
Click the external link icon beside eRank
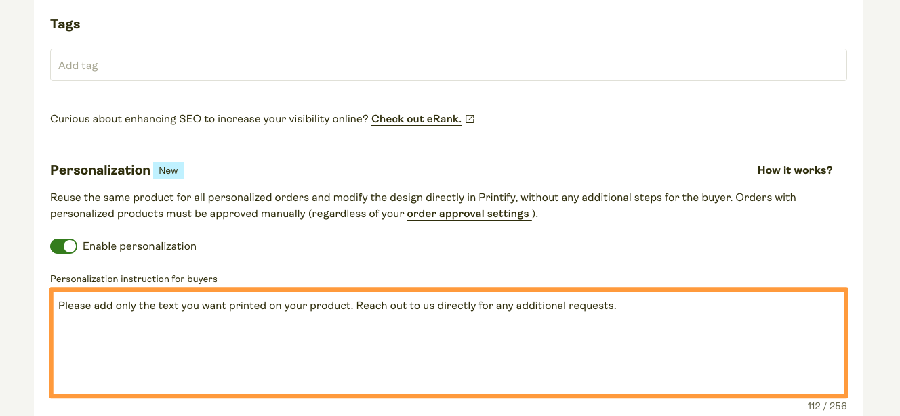[x=470, y=118]
